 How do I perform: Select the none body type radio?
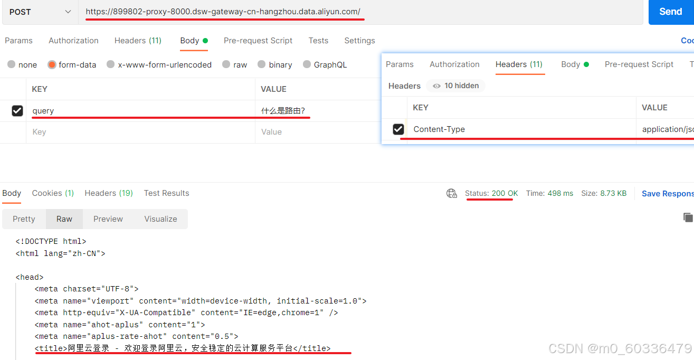(x=12, y=64)
